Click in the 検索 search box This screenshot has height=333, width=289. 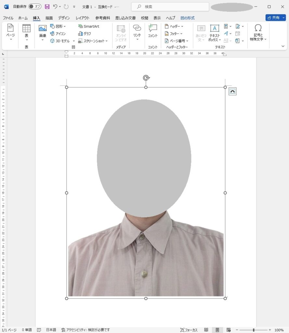coord(170,7)
